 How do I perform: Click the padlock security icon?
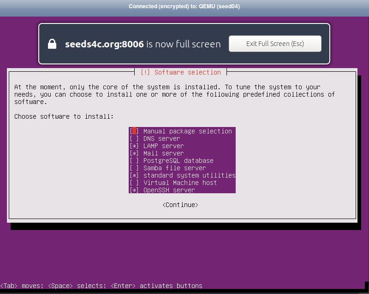click(x=52, y=44)
